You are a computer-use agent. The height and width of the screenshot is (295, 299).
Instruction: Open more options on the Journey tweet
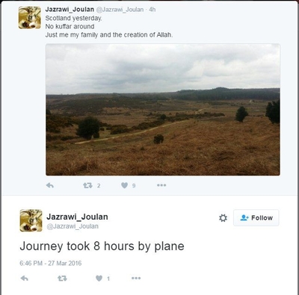[x=136, y=278]
